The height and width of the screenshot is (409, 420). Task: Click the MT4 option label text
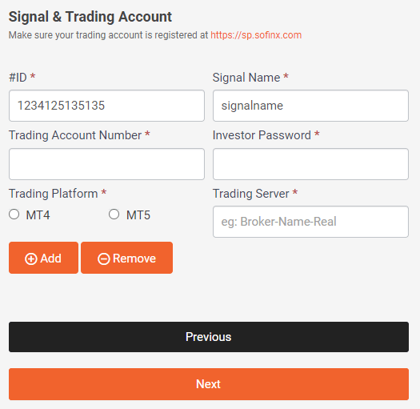(x=38, y=215)
